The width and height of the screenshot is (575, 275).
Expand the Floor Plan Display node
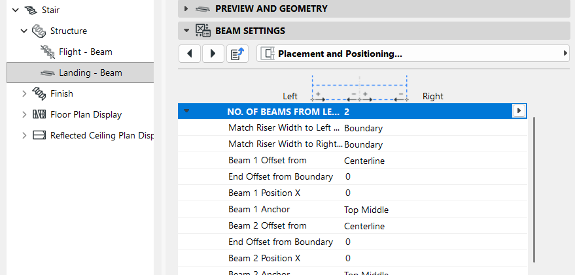(x=24, y=114)
